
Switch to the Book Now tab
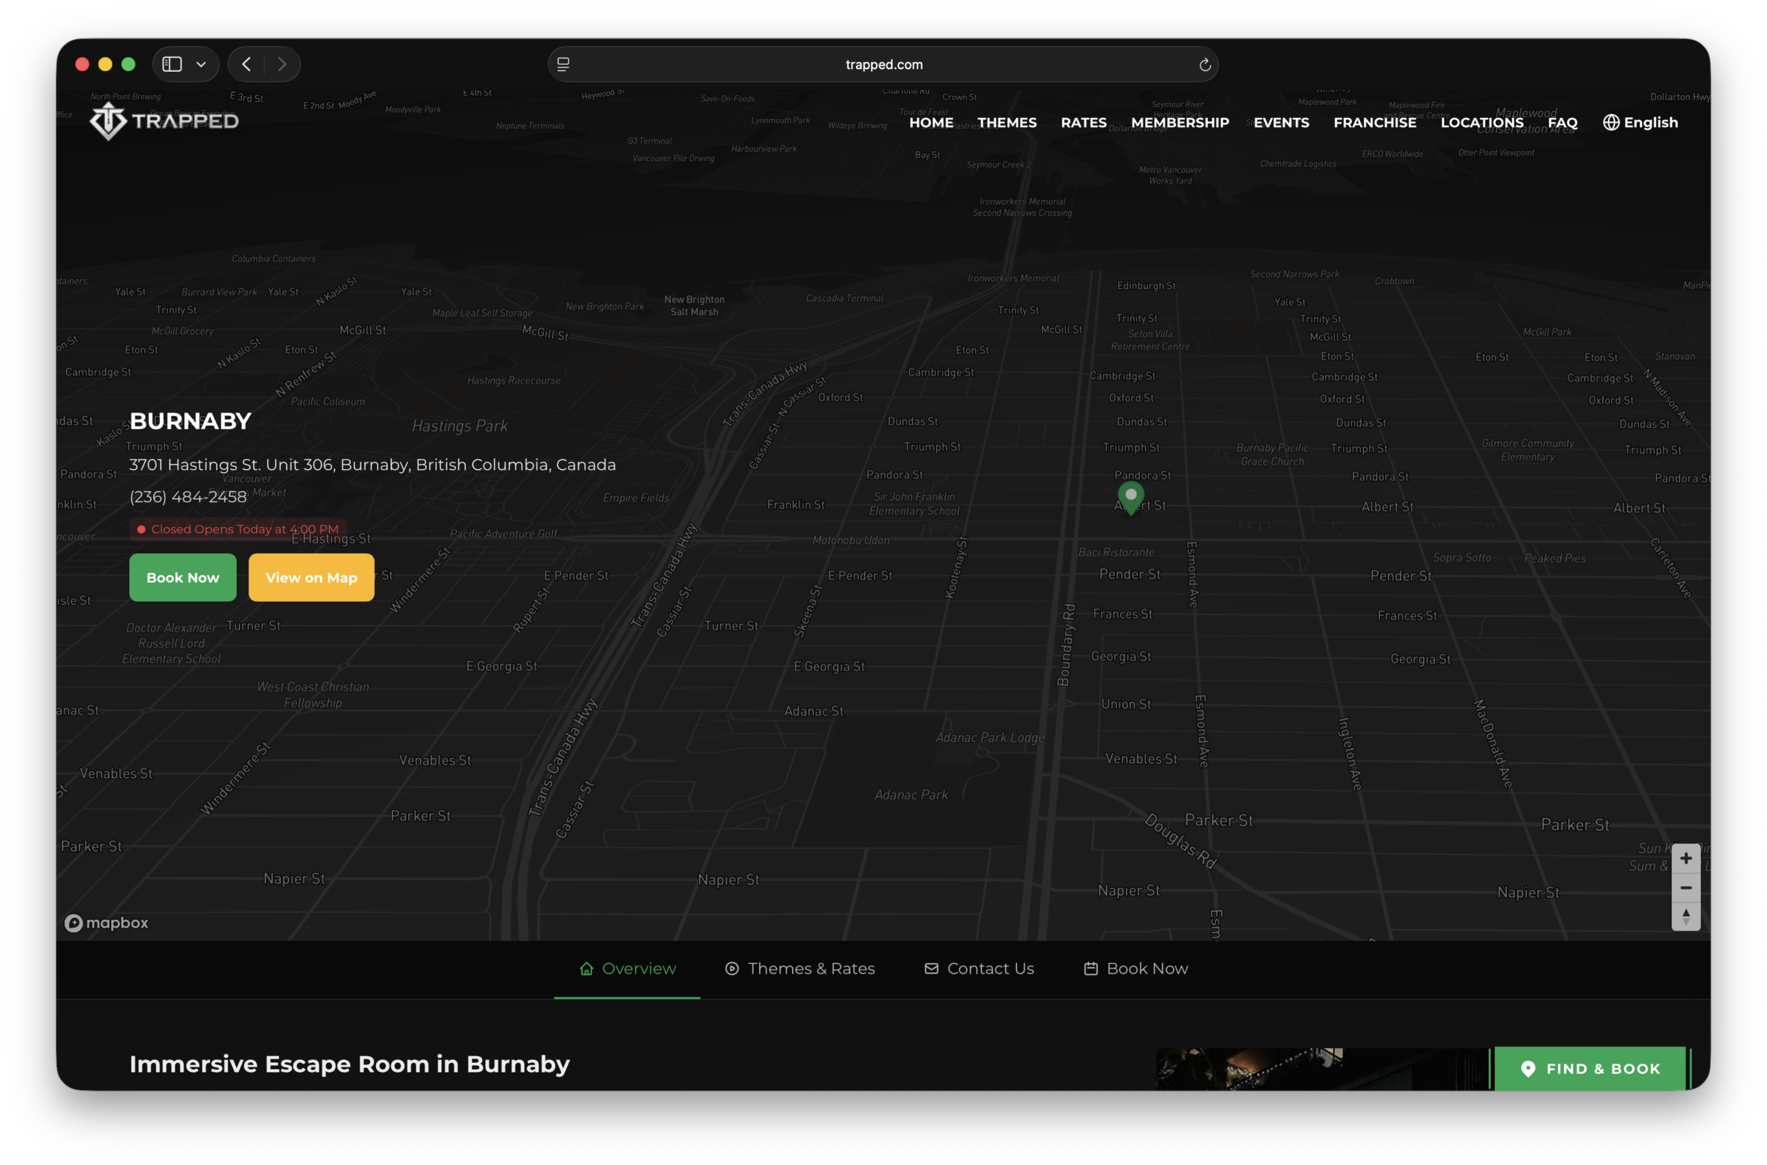[1135, 968]
